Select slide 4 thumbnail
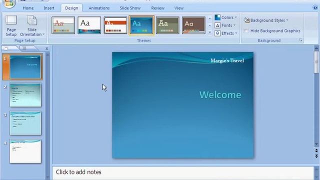Screen dimensions: 320x180 pos(25,151)
